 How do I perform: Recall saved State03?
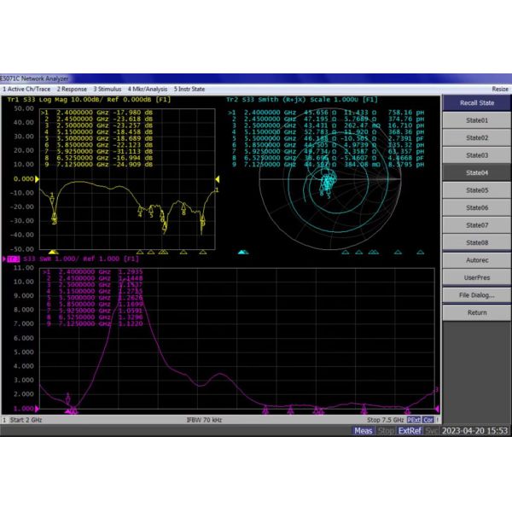tap(477, 155)
